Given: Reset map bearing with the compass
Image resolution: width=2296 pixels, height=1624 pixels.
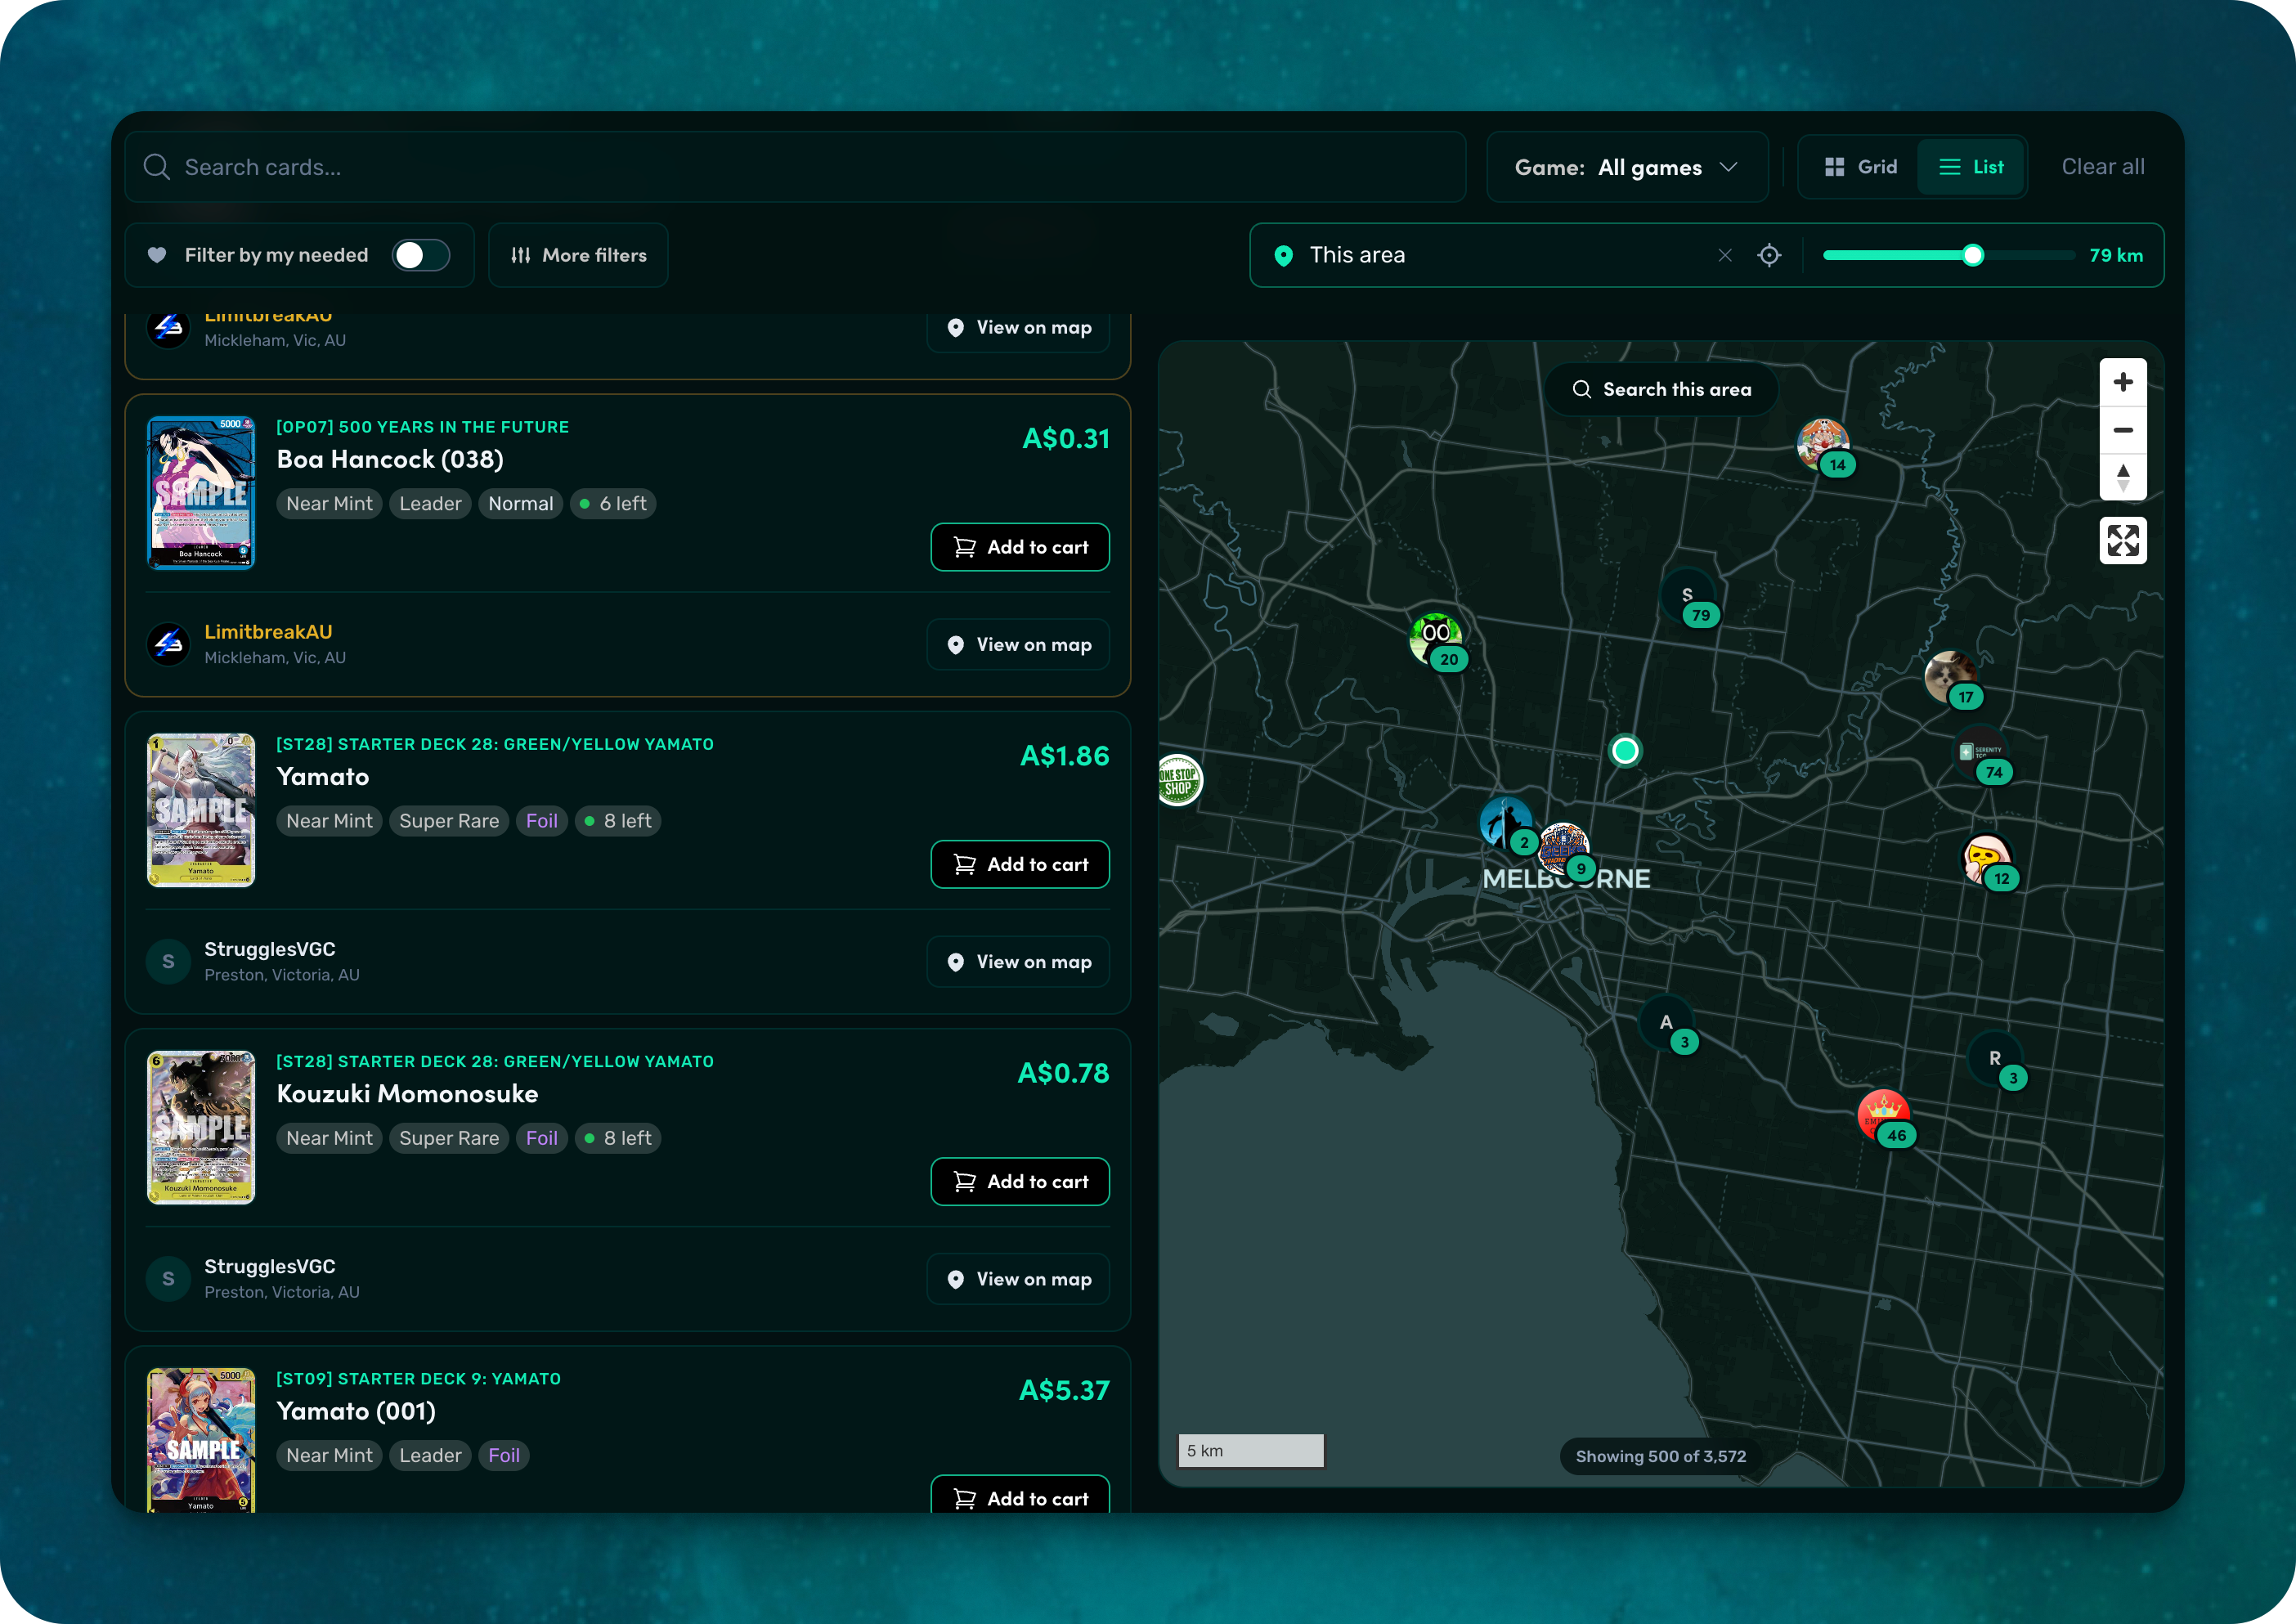Looking at the screenshot, I should point(2123,477).
